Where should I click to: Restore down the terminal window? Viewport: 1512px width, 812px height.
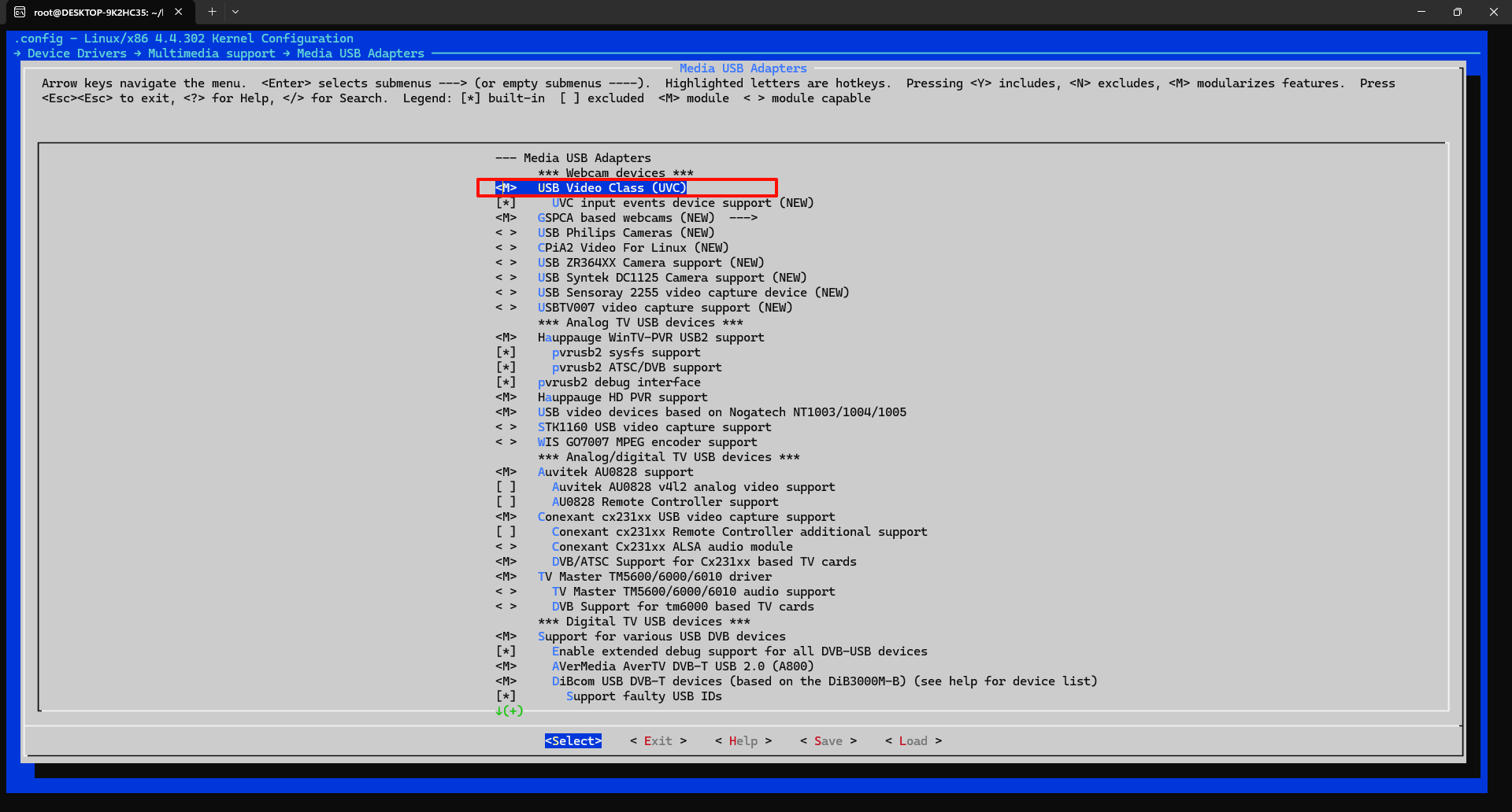(1457, 12)
